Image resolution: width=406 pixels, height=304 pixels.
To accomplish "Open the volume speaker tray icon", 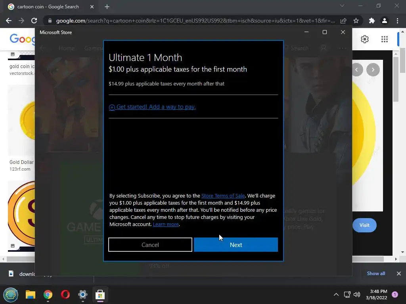I will (x=357, y=294).
